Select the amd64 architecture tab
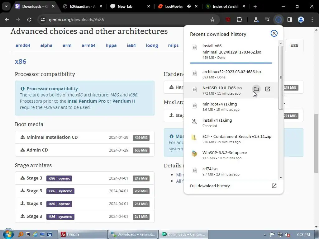This screenshot has width=319, height=239. (x=23, y=45)
